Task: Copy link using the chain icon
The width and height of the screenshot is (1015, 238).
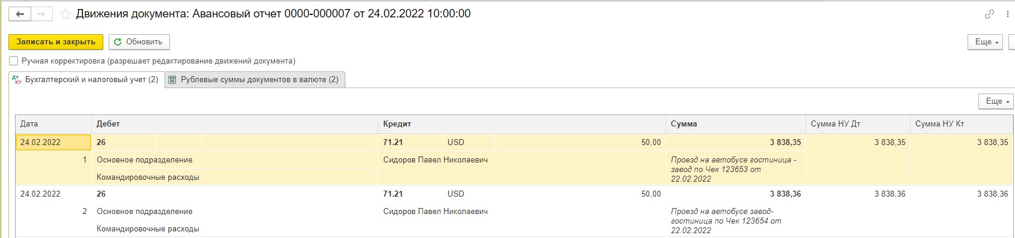Action: (x=989, y=14)
